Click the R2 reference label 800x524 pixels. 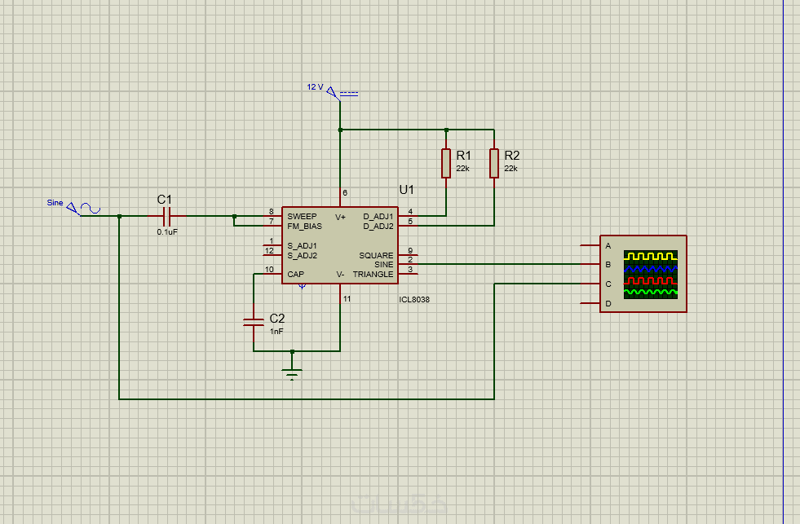[512, 155]
